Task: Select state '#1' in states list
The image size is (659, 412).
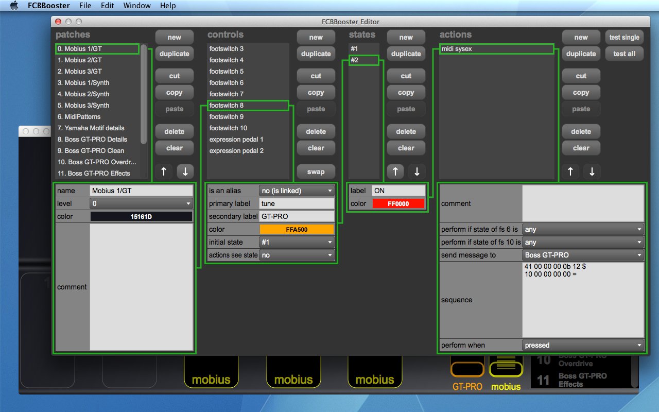Action: coord(363,49)
